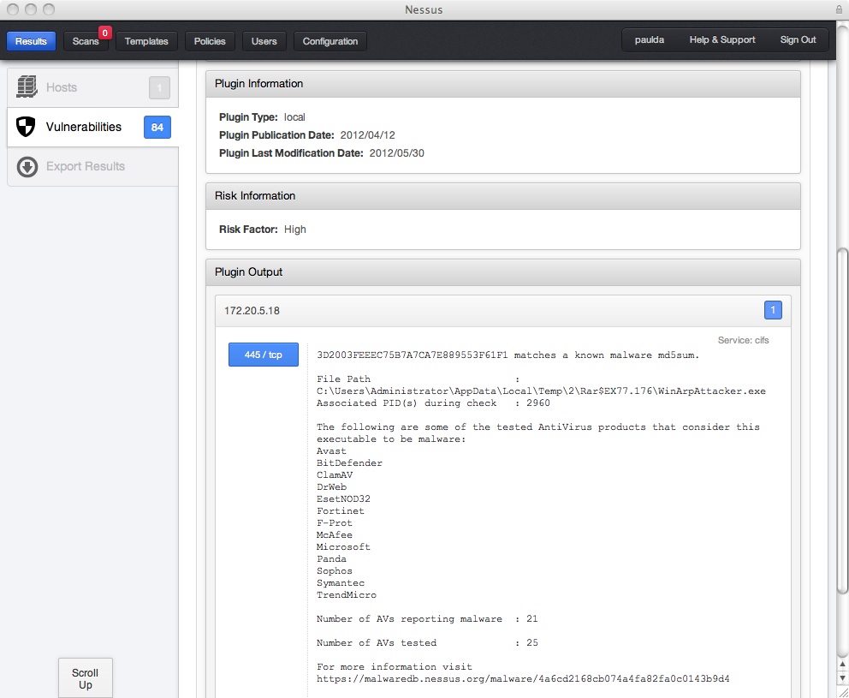Click the 445 / tcp port button

pyautogui.click(x=263, y=355)
